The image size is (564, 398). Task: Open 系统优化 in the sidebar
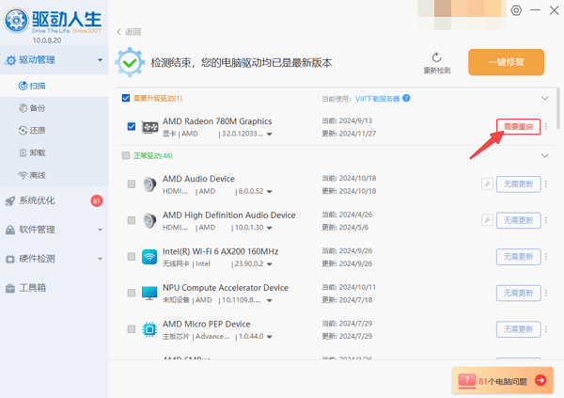pos(54,200)
